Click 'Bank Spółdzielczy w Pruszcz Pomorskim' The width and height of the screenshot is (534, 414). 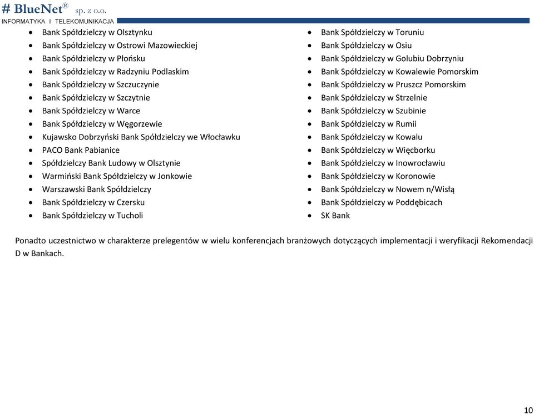pos(393,84)
